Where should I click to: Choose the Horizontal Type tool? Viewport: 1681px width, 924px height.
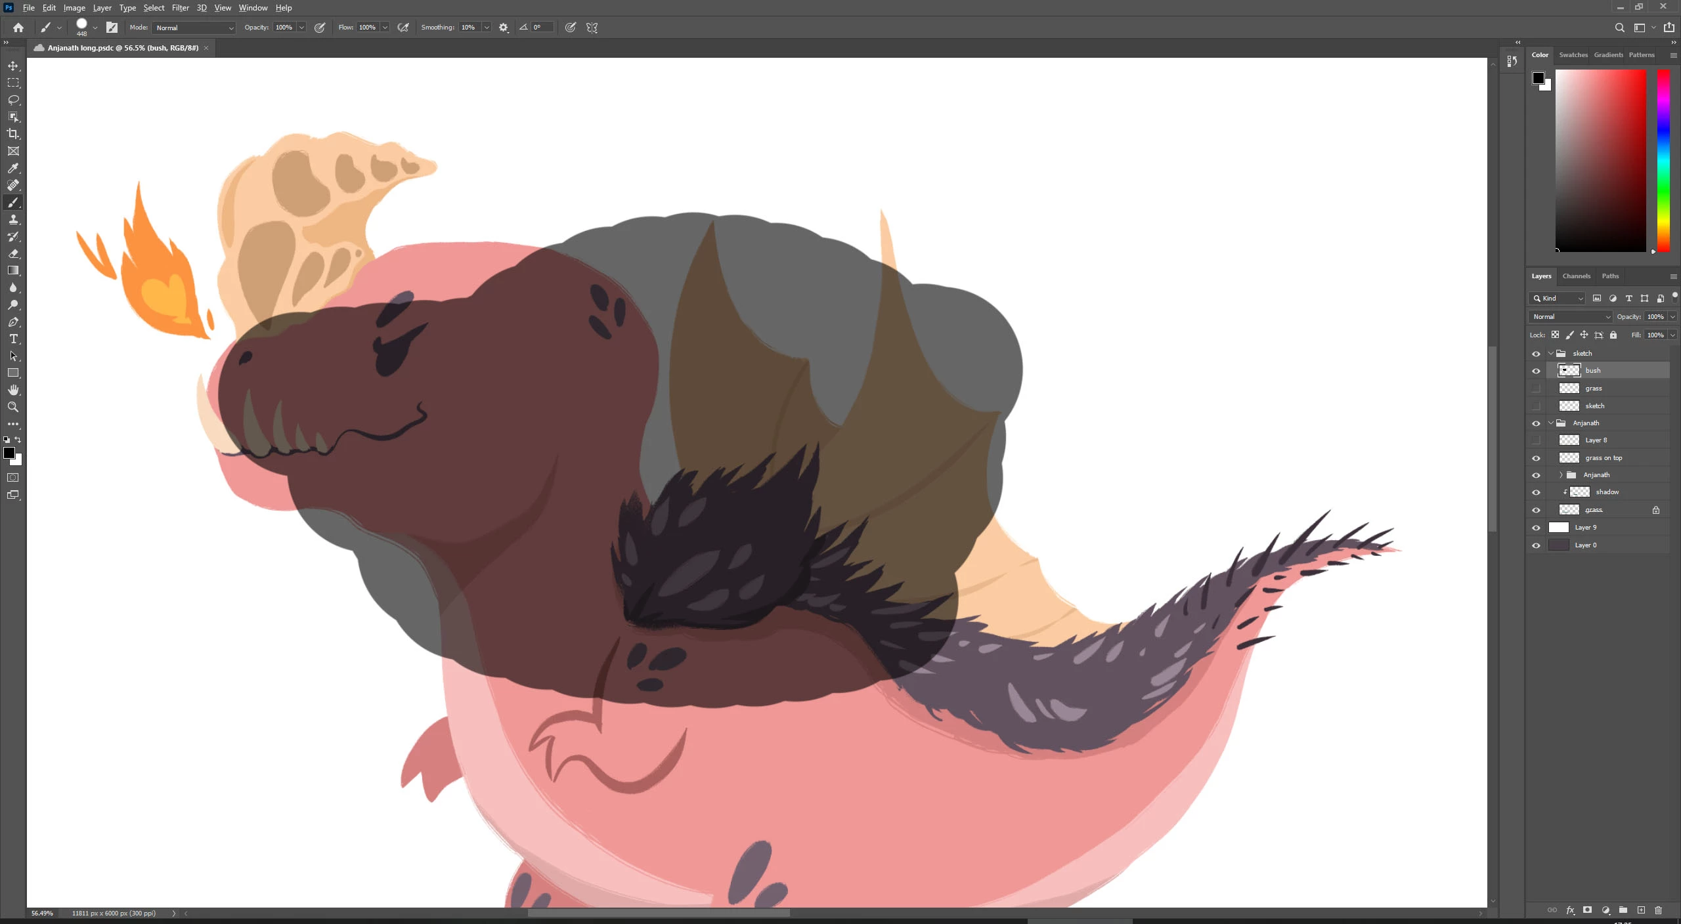[13, 339]
